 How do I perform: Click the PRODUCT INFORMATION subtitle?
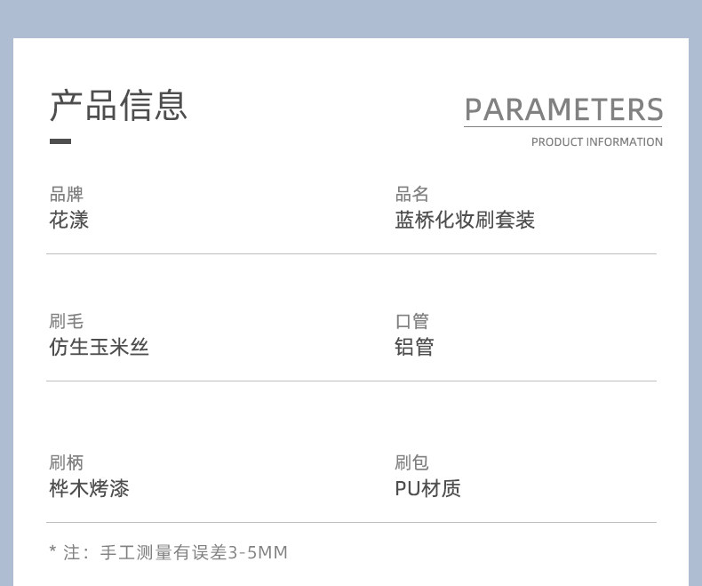[x=596, y=142]
